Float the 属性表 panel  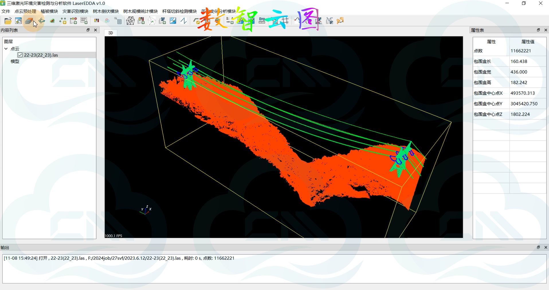(538, 30)
